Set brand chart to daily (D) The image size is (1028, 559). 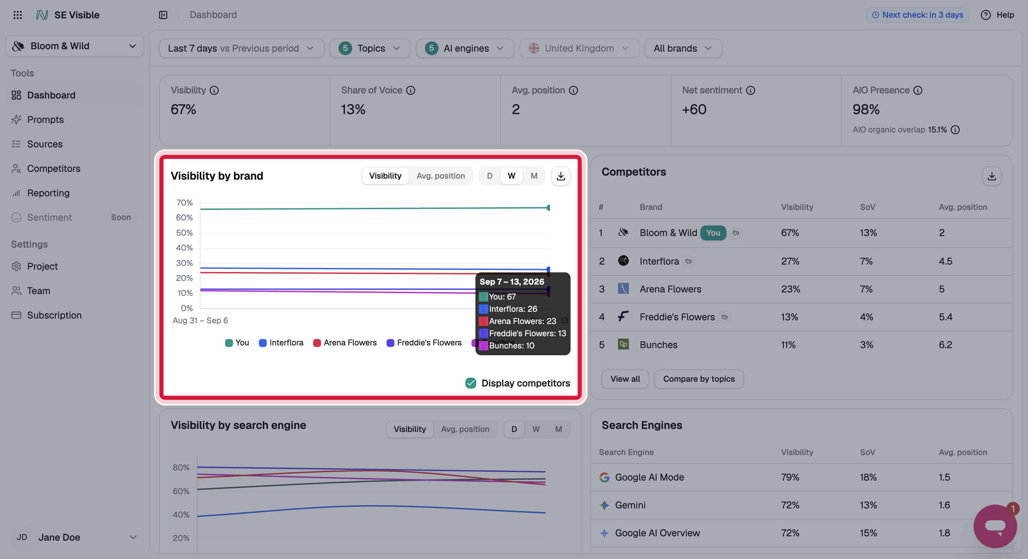tap(490, 176)
